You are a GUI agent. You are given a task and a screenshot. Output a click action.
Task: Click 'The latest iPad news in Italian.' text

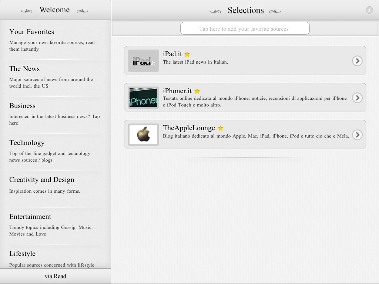click(195, 62)
